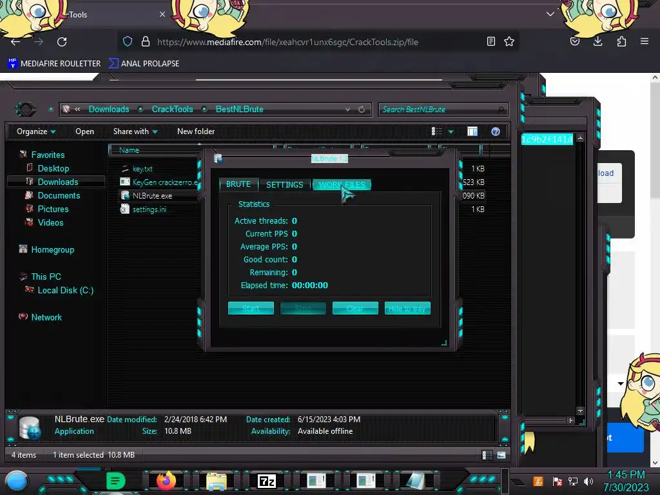
Task: Click the Firefox URL address bar
Action: [287, 42]
